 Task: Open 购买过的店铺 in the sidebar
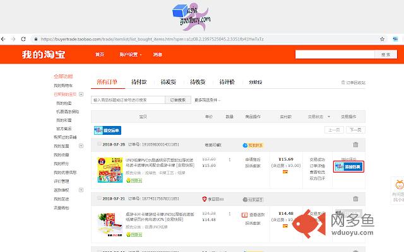[x=65, y=137]
